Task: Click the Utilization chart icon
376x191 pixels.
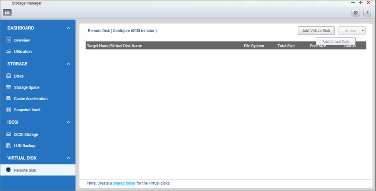Action: coord(8,51)
